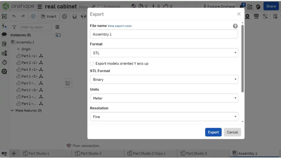Open the tab manager icon at bottom left
Image resolution: width=281 pixels, height=158 pixels.
coord(4,154)
